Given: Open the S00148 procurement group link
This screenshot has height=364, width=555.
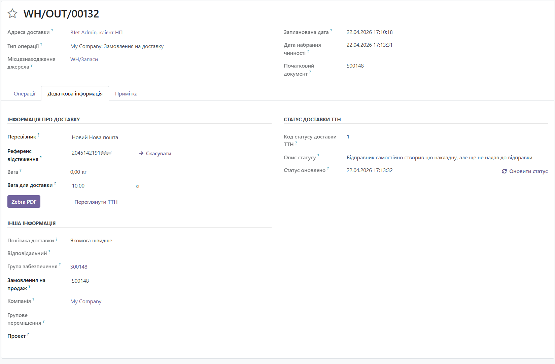Looking at the screenshot, I should point(79,267).
